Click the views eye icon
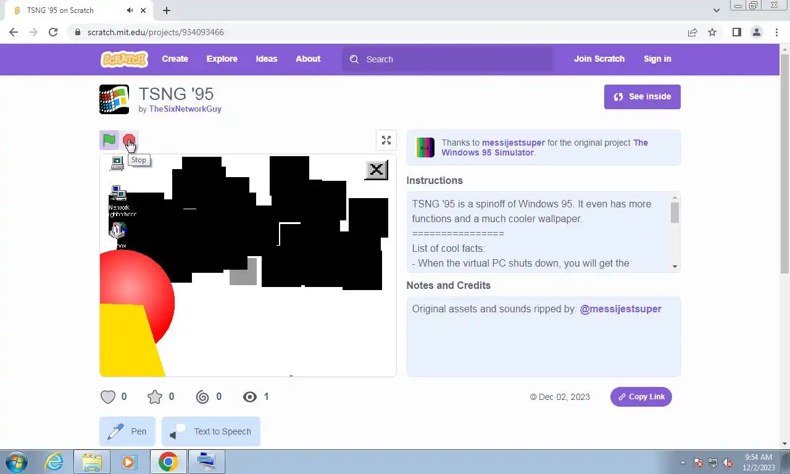Screen dimensions: 790x474 [x=250, y=397]
